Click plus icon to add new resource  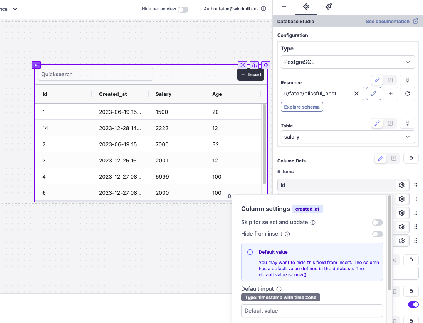pyautogui.click(x=391, y=94)
